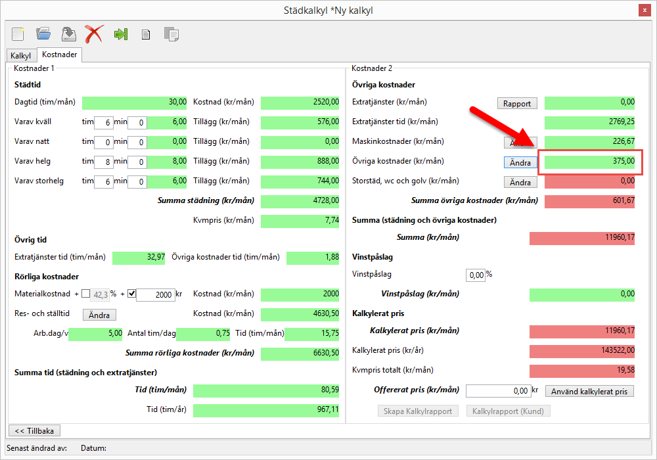Image resolution: width=657 pixels, height=460 pixels.
Task: Click the new blank calculation icon
Action: coord(18,34)
